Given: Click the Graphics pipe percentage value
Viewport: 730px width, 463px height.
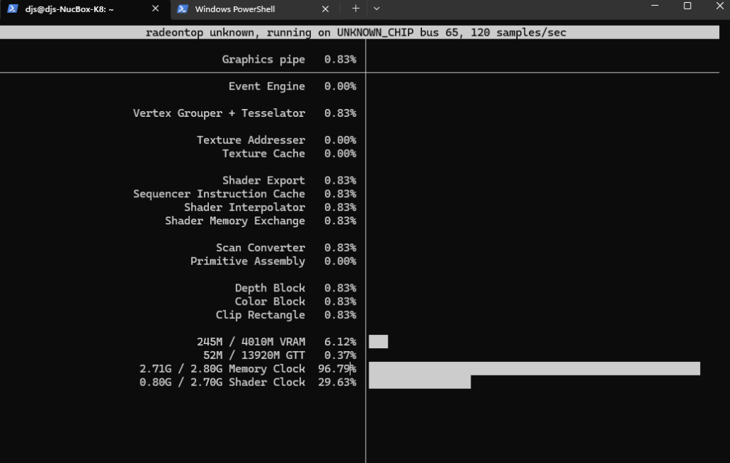Looking at the screenshot, I should click(340, 59).
